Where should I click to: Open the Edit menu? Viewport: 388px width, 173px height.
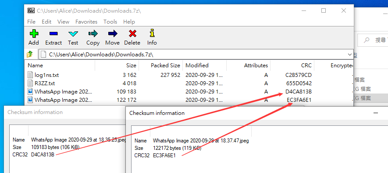click(x=46, y=22)
